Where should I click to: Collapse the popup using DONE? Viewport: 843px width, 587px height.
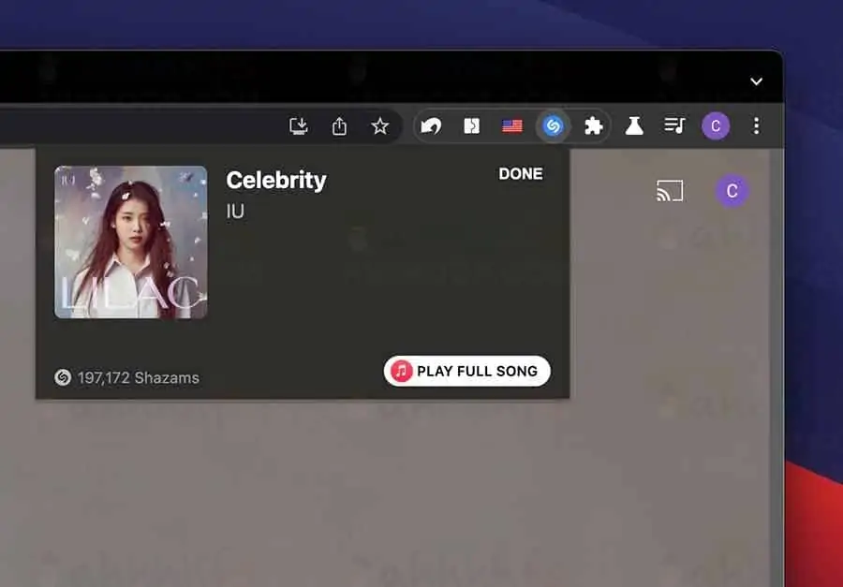pos(521,173)
